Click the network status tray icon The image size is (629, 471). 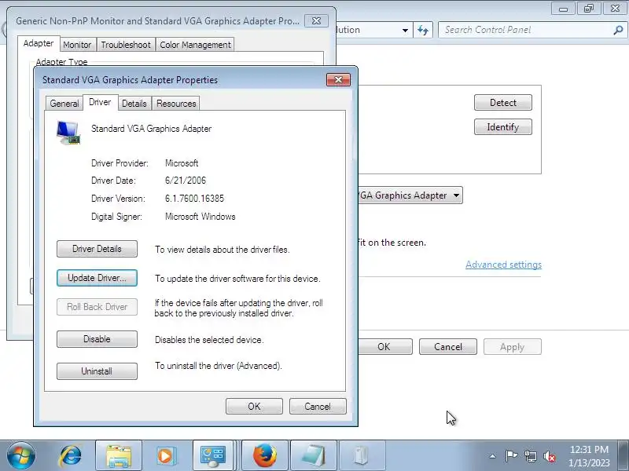click(530, 456)
